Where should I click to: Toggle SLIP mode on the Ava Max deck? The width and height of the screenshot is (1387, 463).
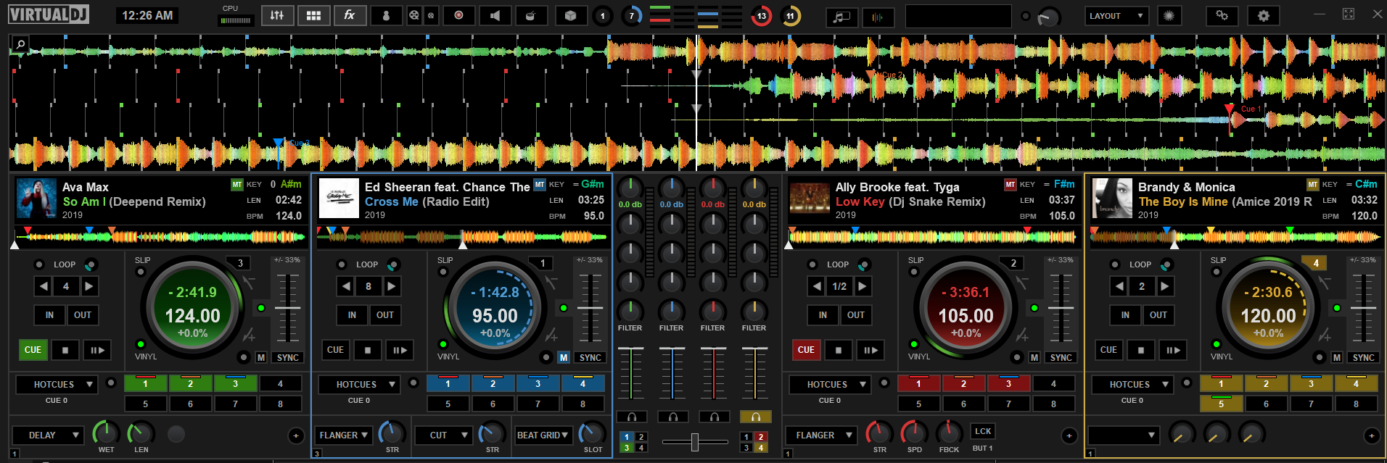[x=141, y=272]
